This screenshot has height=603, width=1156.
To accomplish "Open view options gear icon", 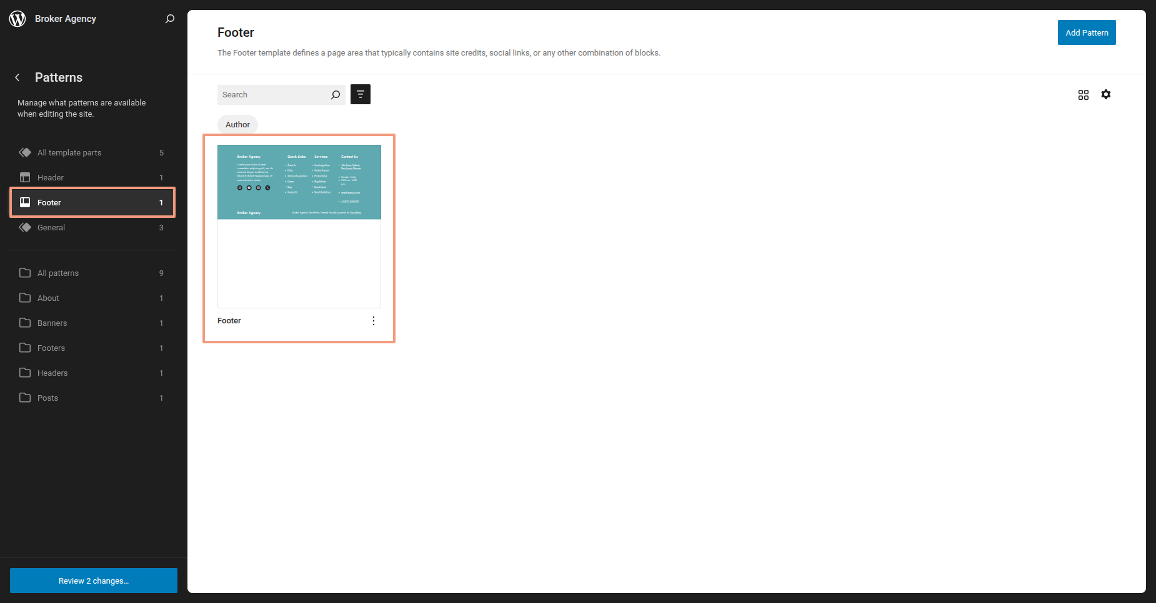I will 1105,94.
